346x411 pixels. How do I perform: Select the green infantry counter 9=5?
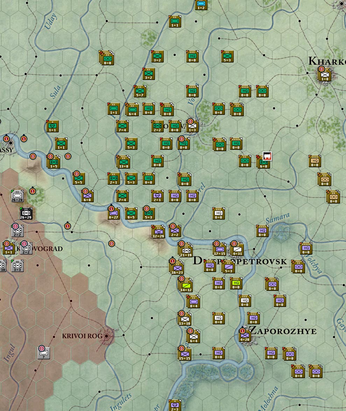click(131, 214)
